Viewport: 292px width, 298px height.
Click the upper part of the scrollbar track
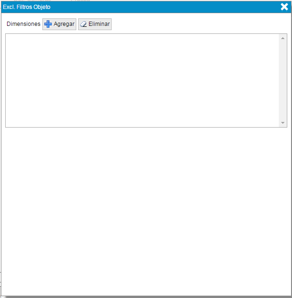283,52
